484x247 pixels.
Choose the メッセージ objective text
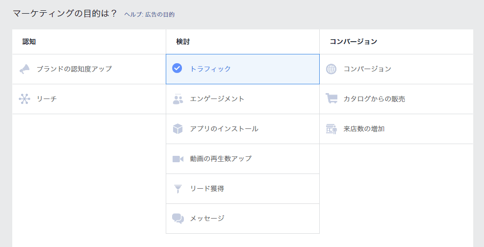pos(207,218)
